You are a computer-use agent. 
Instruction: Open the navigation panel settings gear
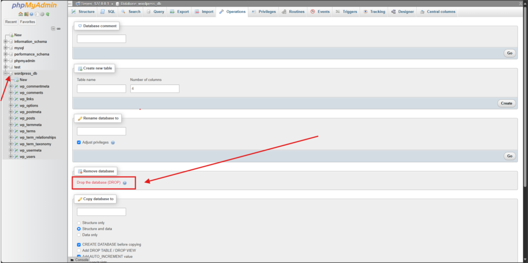(x=42, y=14)
